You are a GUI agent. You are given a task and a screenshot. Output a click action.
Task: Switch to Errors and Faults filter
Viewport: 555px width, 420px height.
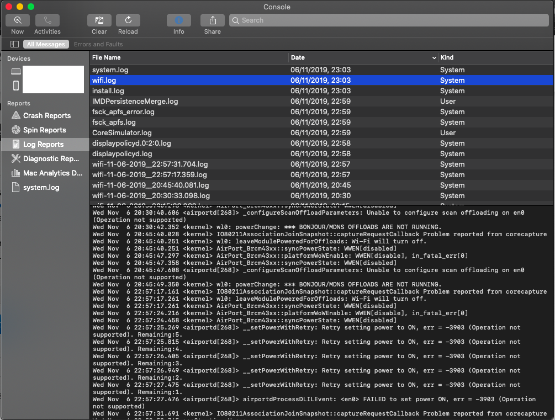pyautogui.click(x=98, y=44)
